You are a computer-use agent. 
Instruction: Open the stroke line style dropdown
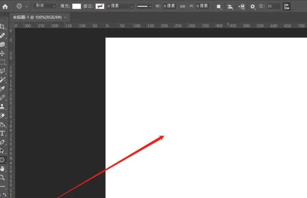click(x=145, y=6)
